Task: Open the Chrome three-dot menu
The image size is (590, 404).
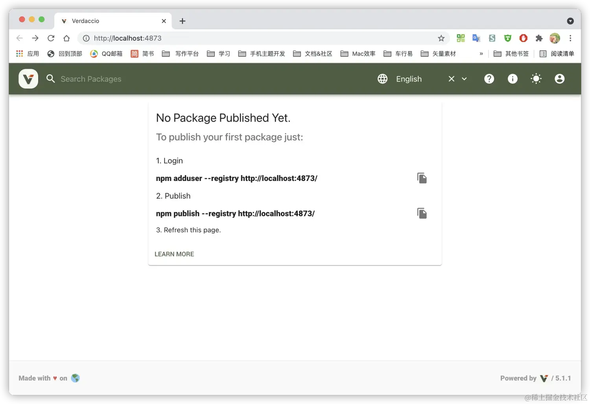Action: [570, 38]
